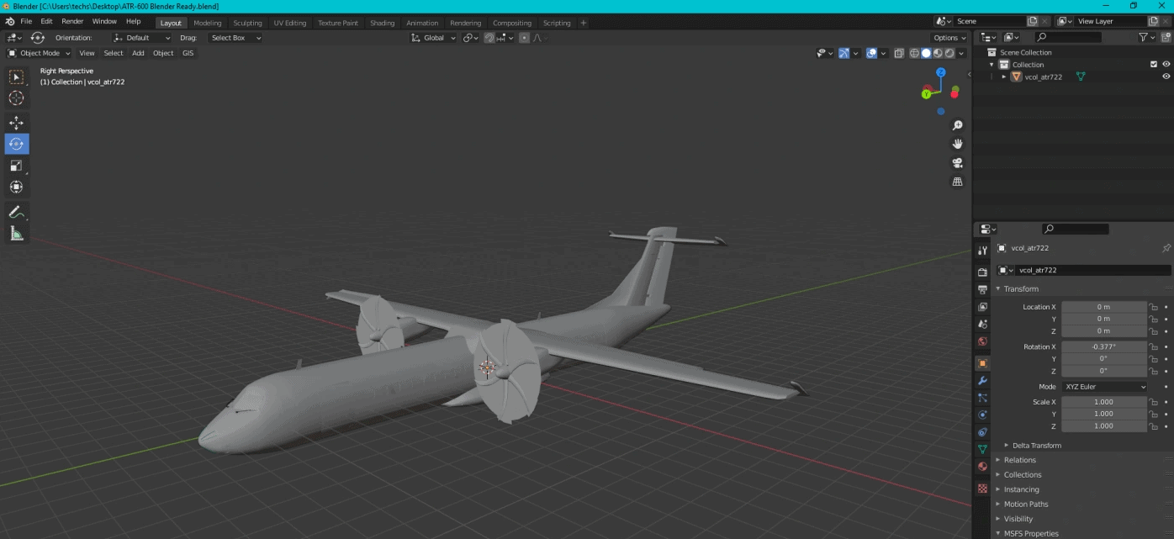Viewport: 1174px width, 539px height.
Task: Toggle camera view in the viewport
Action: point(957,163)
